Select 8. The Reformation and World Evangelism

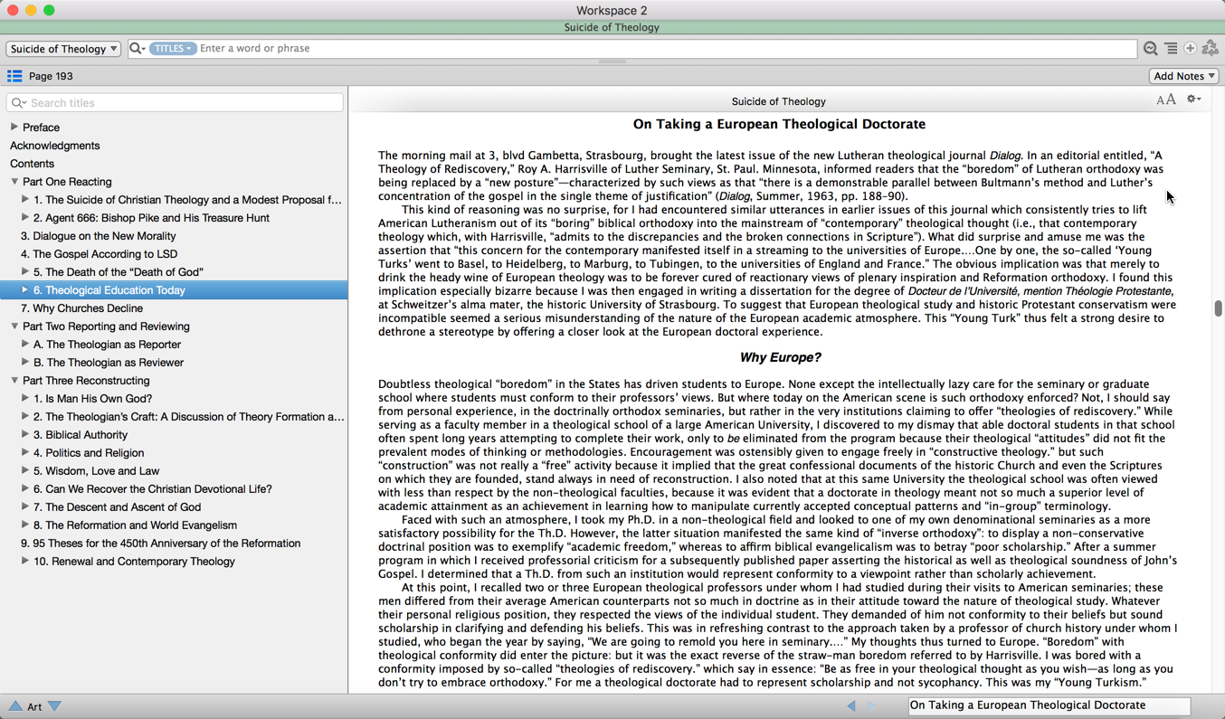(136, 525)
